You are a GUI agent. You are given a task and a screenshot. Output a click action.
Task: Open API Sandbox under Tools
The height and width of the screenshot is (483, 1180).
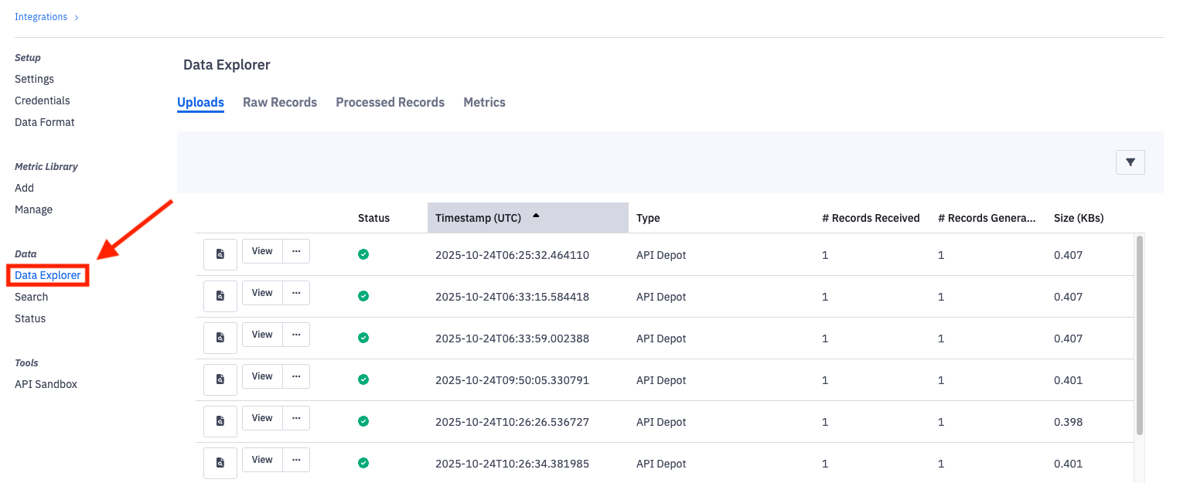pyautogui.click(x=46, y=384)
